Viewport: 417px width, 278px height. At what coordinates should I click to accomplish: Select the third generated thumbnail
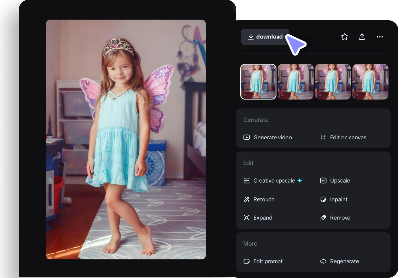coord(333,81)
